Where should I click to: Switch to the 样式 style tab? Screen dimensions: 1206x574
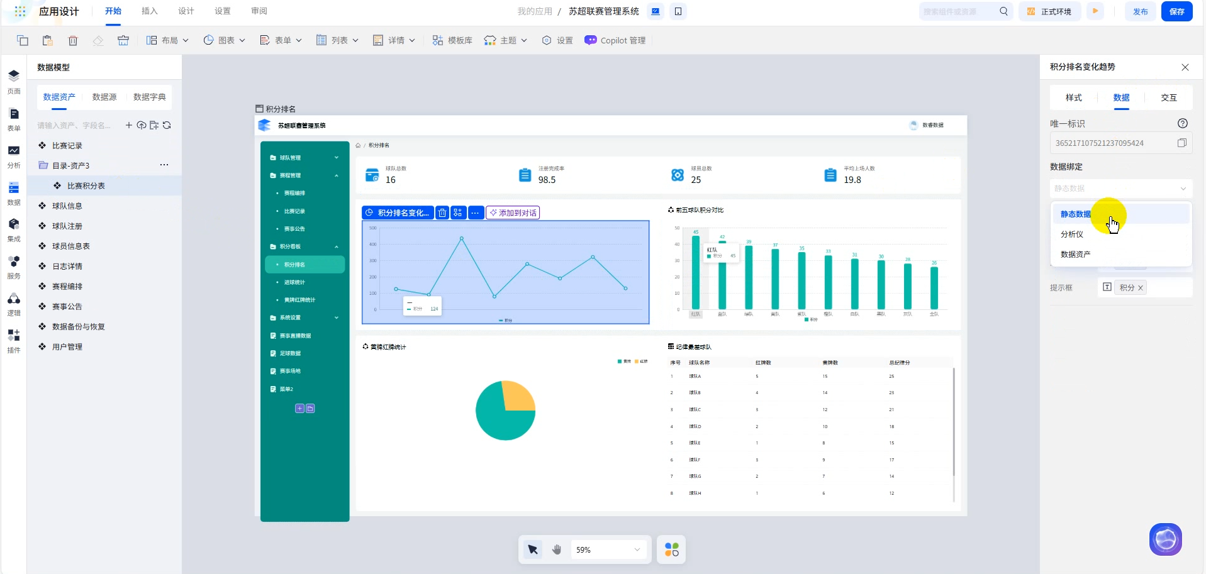[x=1073, y=97]
